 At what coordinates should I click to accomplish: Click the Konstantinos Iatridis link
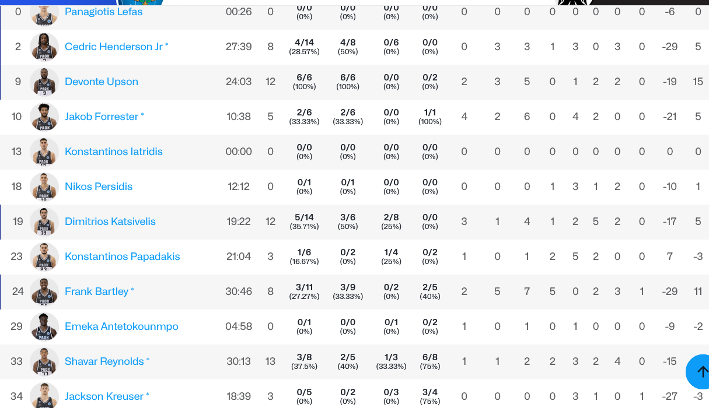coord(114,152)
